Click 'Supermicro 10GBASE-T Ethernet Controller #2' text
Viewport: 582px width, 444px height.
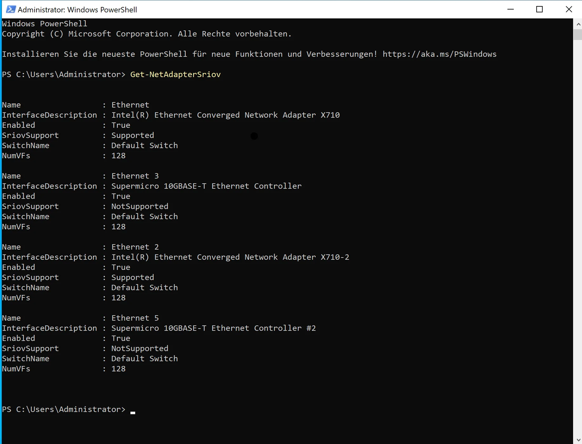point(214,328)
